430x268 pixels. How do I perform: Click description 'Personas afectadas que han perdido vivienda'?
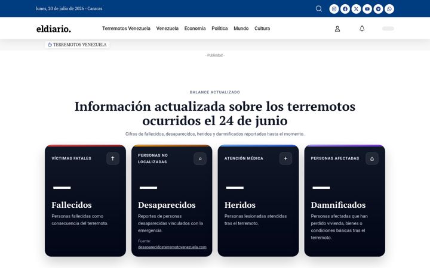coord(339,227)
